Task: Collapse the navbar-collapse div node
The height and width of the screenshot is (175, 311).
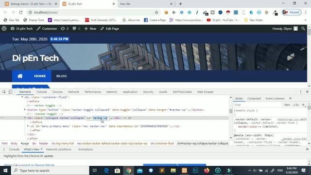Action: point(25,118)
